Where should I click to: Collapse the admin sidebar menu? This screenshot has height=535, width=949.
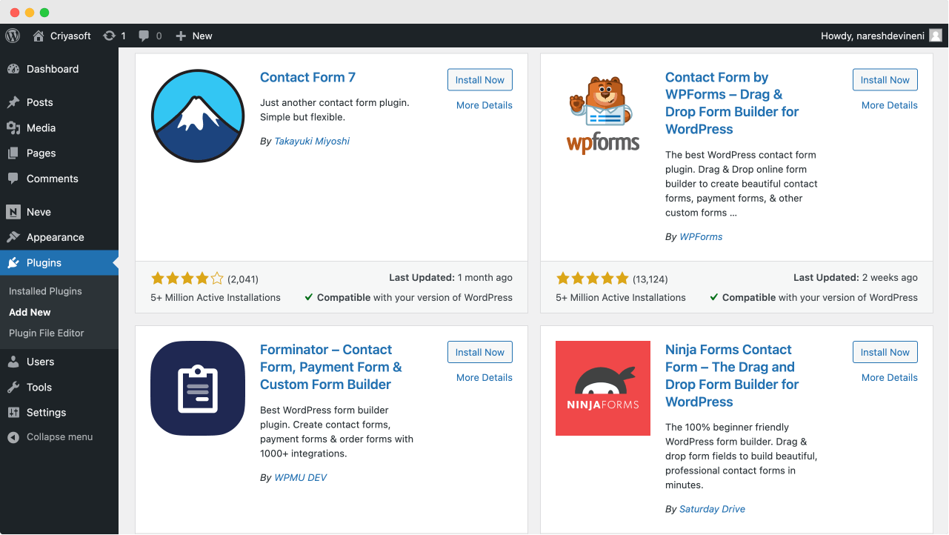pyautogui.click(x=59, y=437)
